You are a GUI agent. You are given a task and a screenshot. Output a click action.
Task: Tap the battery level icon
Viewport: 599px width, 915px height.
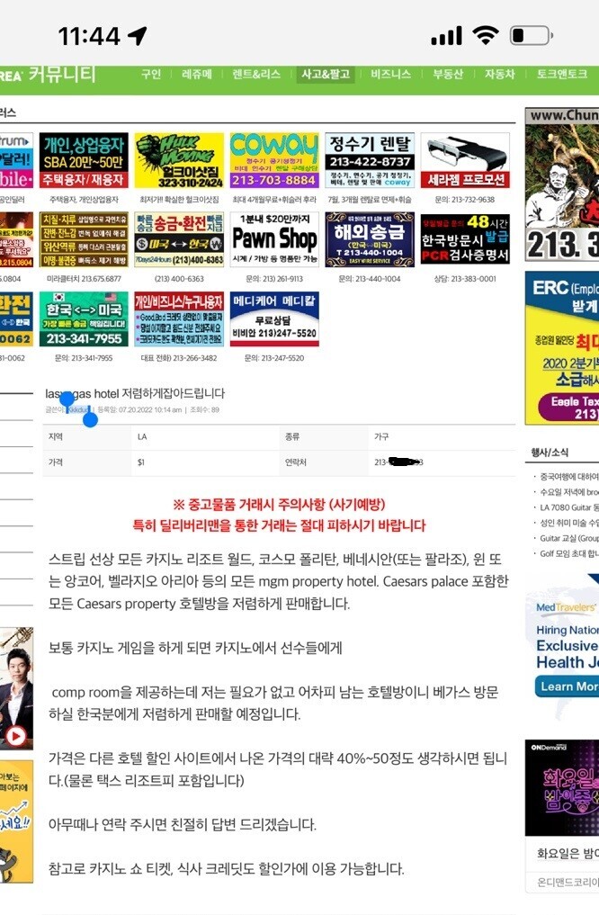(x=531, y=36)
